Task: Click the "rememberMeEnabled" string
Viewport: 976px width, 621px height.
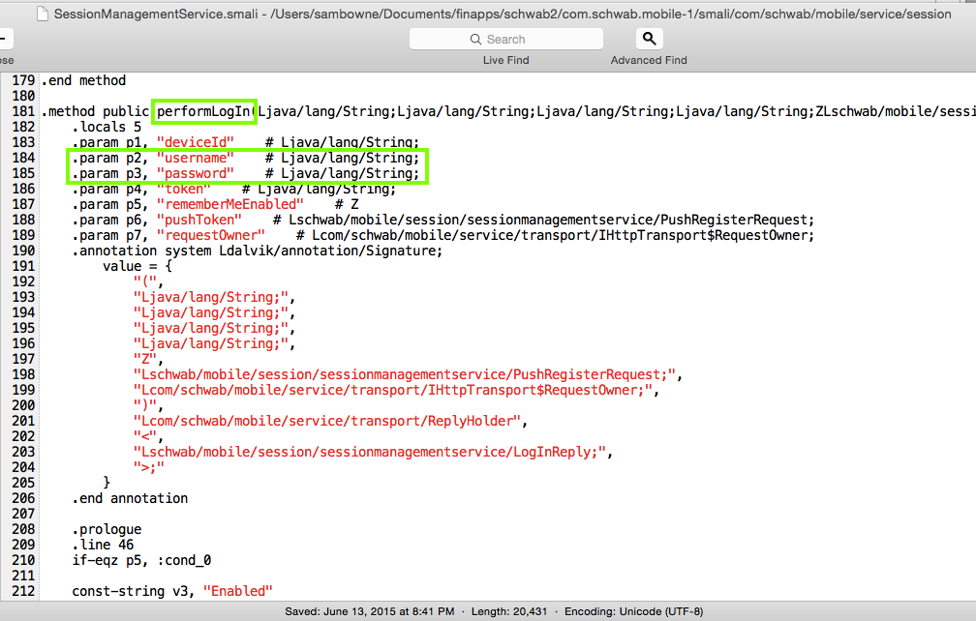Action: pyautogui.click(x=230, y=204)
